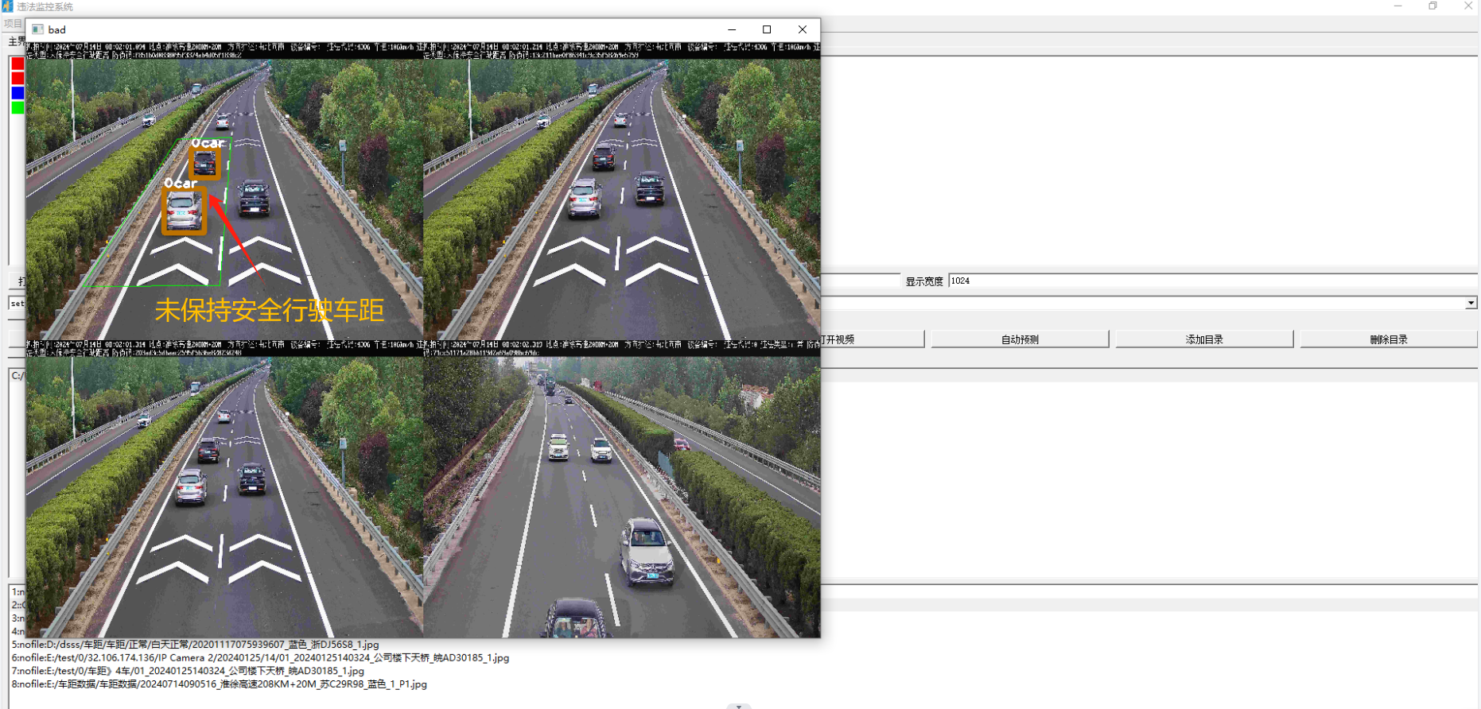Click the 删除目录 button

(x=1389, y=339)
